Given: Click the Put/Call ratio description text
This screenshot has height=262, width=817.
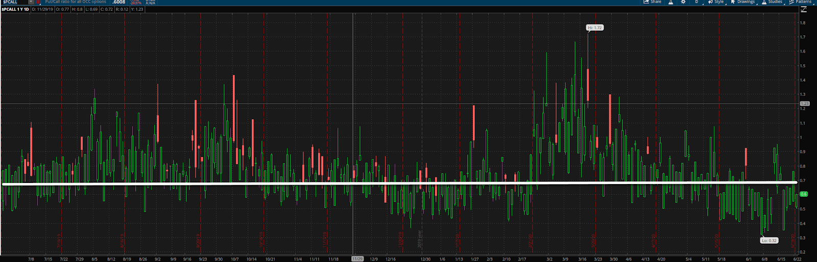Looking at the screenshot, I should pos(76,2).
